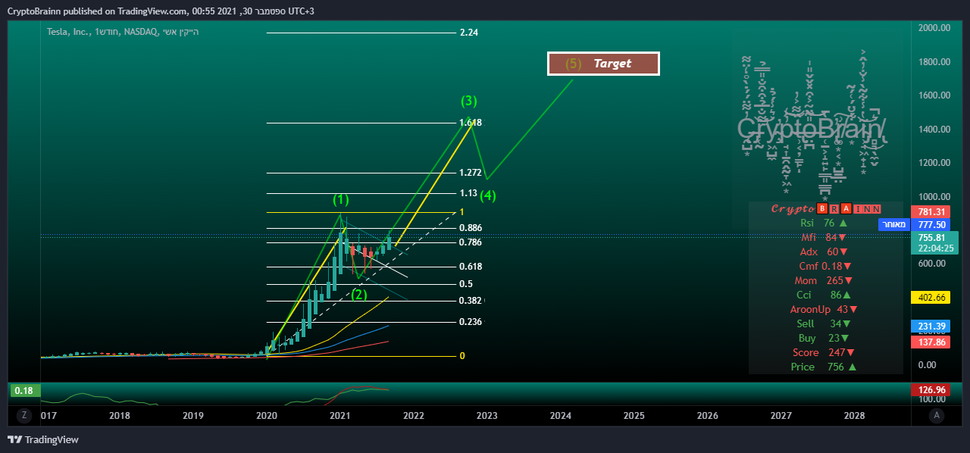970x453 pixels.
Task: Click the green 0.18 indicator value tag
Action: coord(24,390)
